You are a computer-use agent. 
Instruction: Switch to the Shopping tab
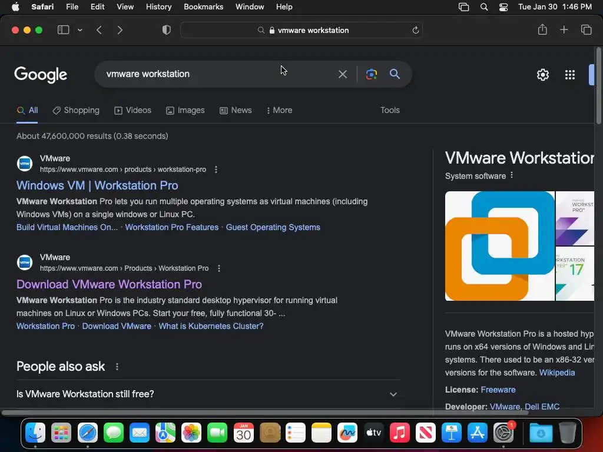click(x=76, y=110)
